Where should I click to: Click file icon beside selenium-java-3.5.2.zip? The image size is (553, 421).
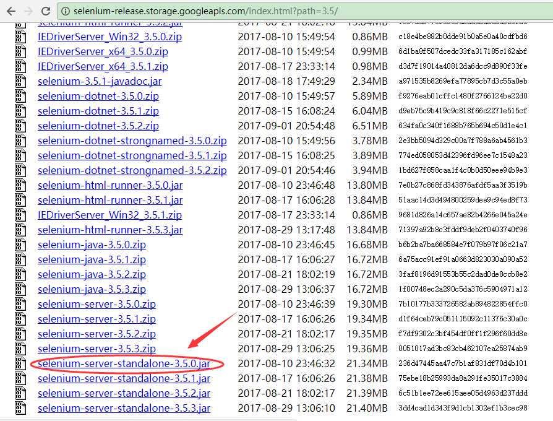[x=20, y=274]
